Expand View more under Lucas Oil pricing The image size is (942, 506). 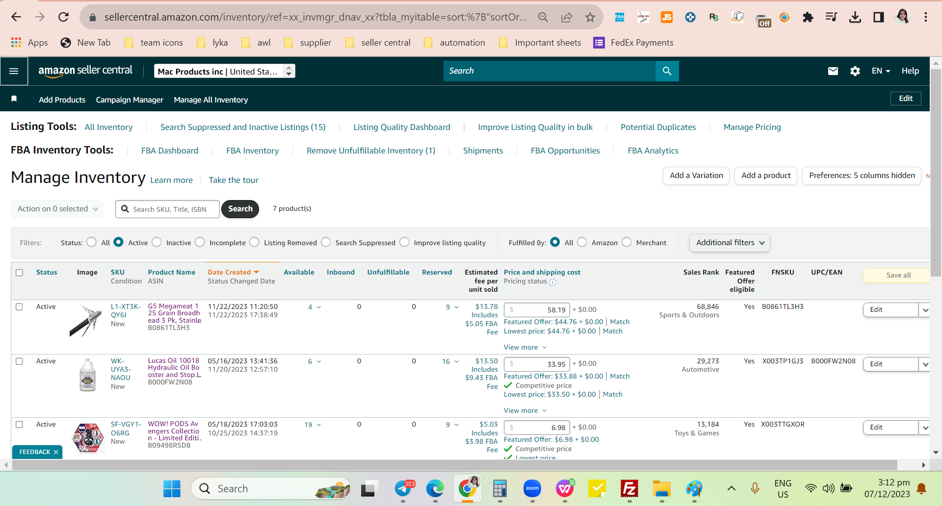click(525, 411)
